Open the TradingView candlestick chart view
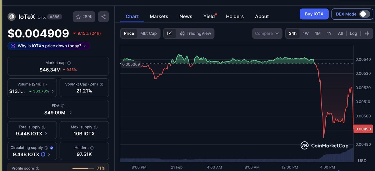 pos(196,33)
